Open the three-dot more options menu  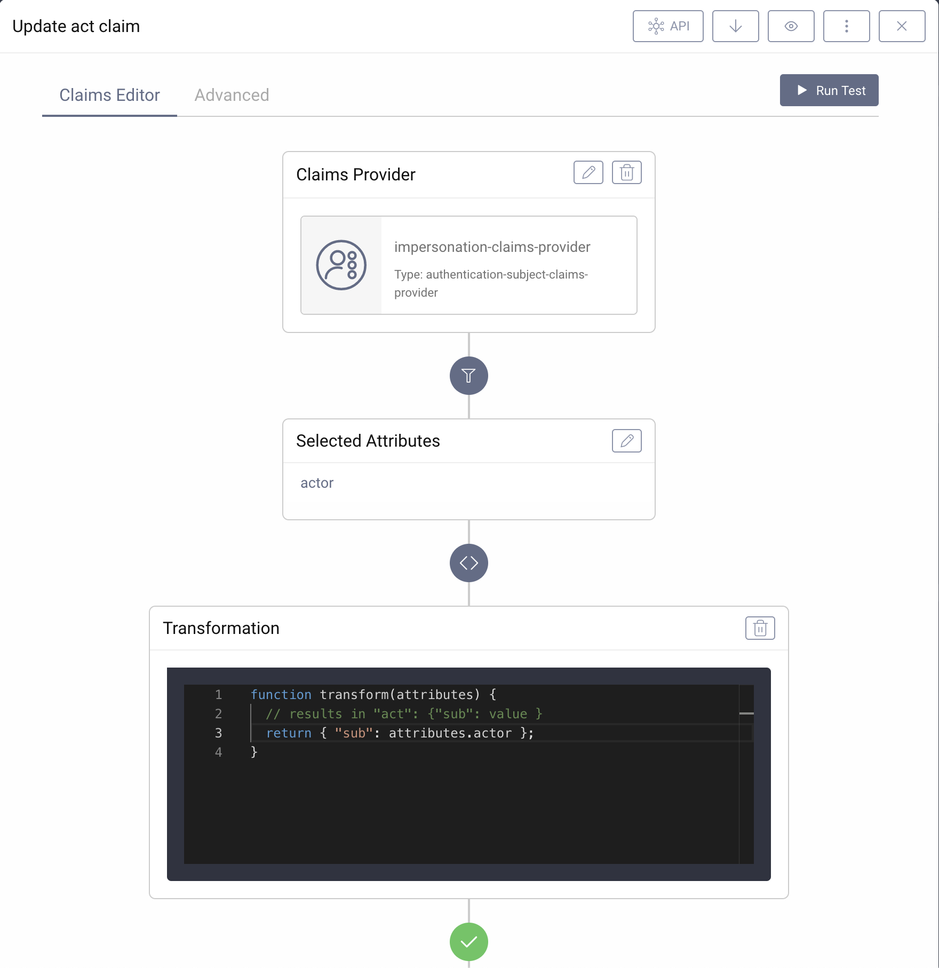pyautogui.click(x=846, y=26)
